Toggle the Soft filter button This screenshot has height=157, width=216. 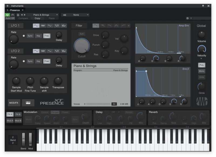click(x=82, y=34)
